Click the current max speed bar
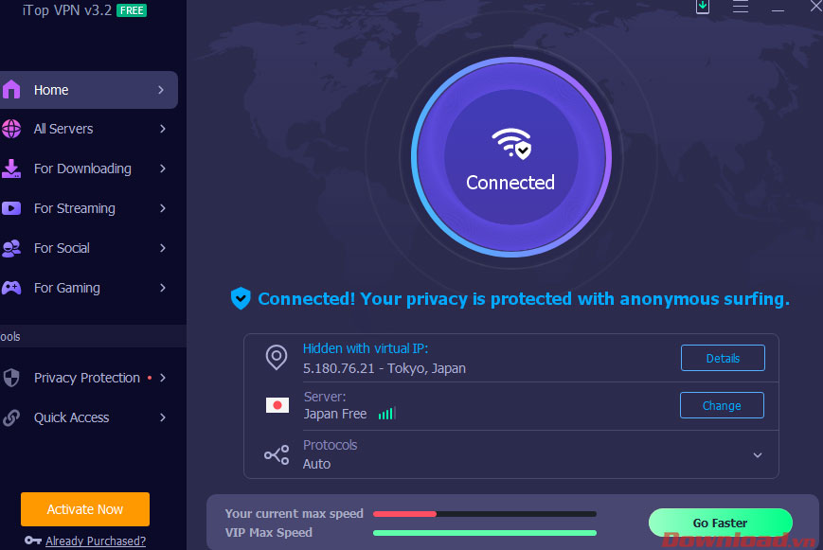Viewport: 823px width, 550px height. [484, 514]
